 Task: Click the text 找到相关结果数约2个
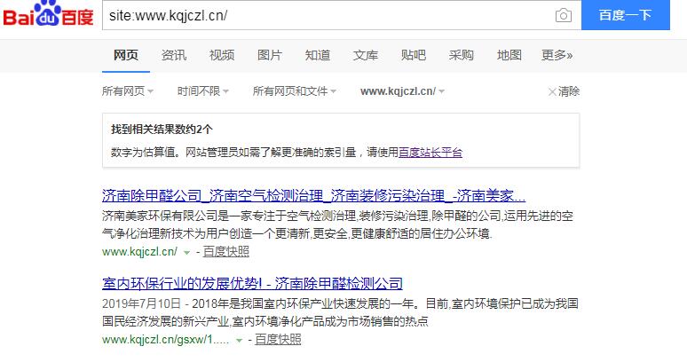coord(162,130)
